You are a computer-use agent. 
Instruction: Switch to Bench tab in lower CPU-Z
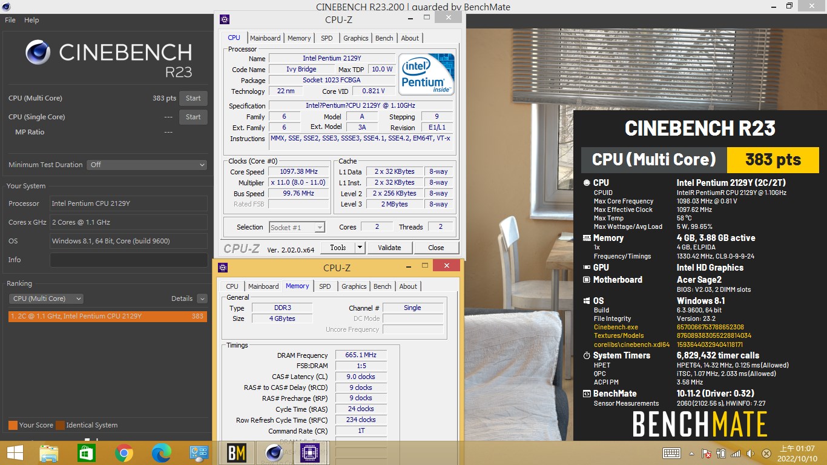pos(383,286)
